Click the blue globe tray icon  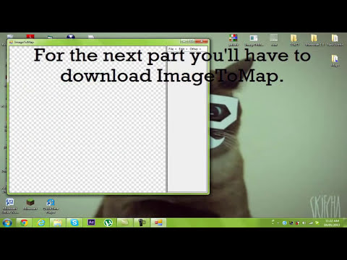click(x=284, y=223)
